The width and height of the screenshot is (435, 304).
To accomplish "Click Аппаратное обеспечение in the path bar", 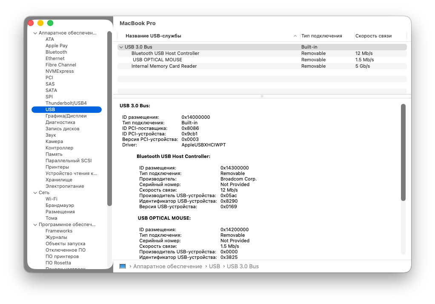I will pos(168,266).
